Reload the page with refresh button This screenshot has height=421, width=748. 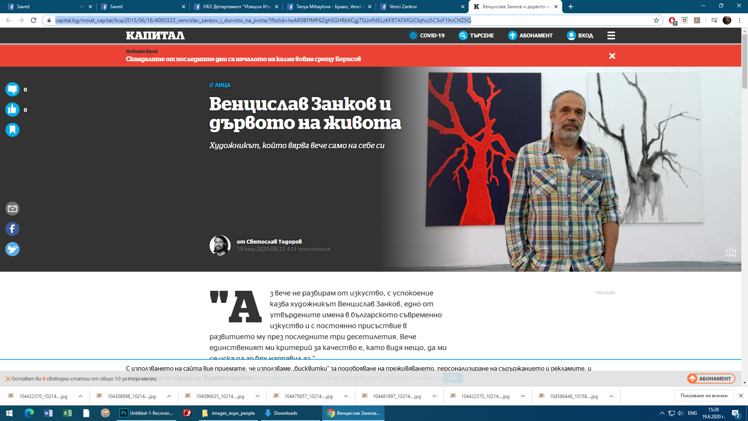34,20
